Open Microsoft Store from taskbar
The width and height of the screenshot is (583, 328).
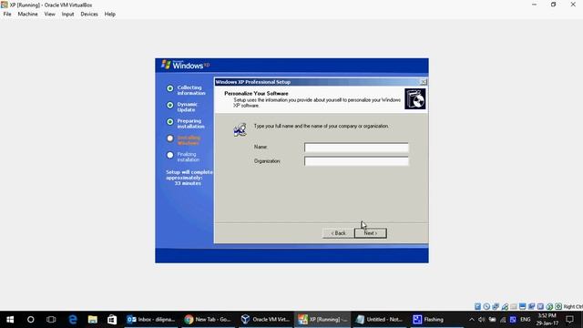(x=112, y=320)
